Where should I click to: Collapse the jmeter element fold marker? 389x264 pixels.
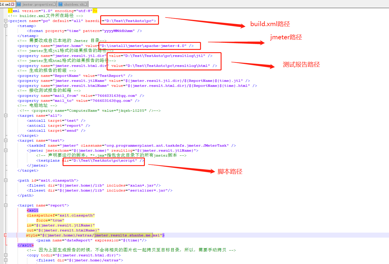point(5,150)
